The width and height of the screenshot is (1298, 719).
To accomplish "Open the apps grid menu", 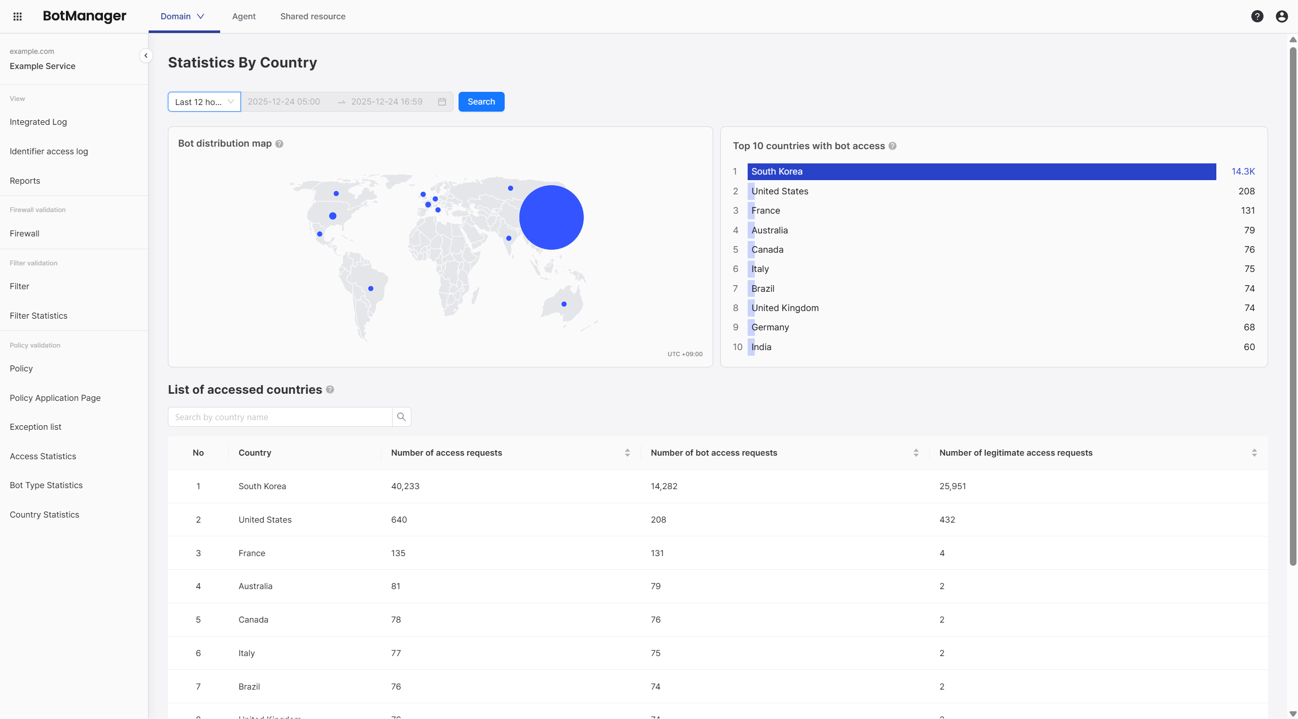I will pyautogui.click(x=18, y=16).
